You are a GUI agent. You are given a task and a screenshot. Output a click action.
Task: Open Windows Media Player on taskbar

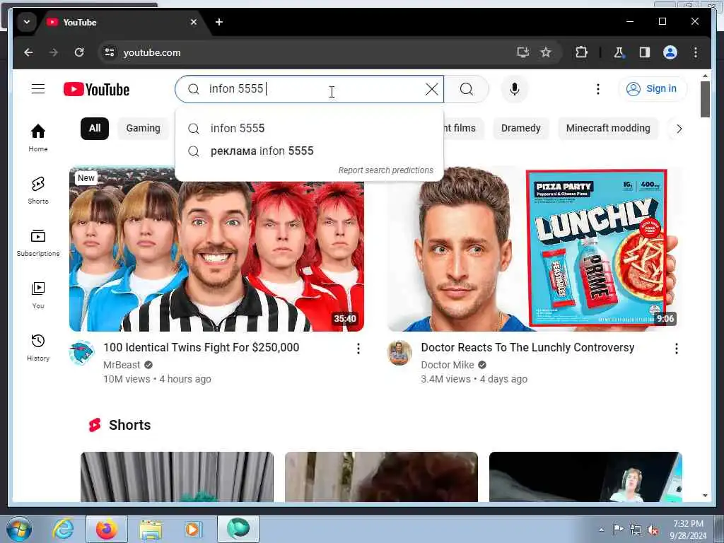click(192, 529)
